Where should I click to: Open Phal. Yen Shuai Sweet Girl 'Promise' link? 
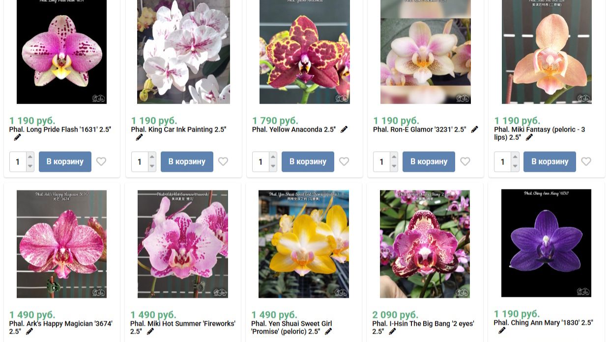[x=291, y=328]
